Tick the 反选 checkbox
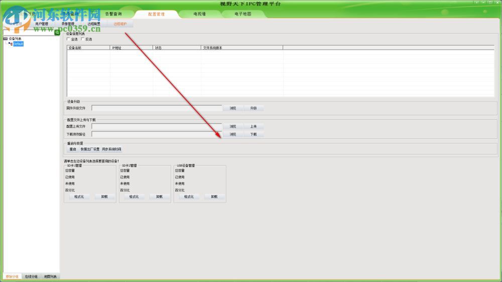Screen dimensions: 502x282 pyautogui.click(x=83, y=39)
